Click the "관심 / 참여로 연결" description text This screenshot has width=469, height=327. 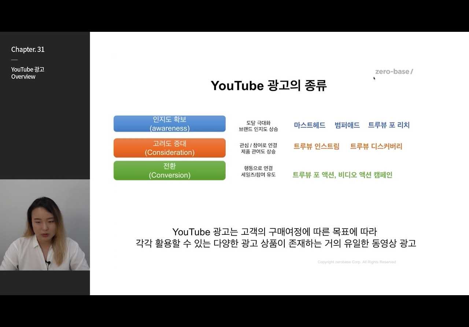[258, 145]
